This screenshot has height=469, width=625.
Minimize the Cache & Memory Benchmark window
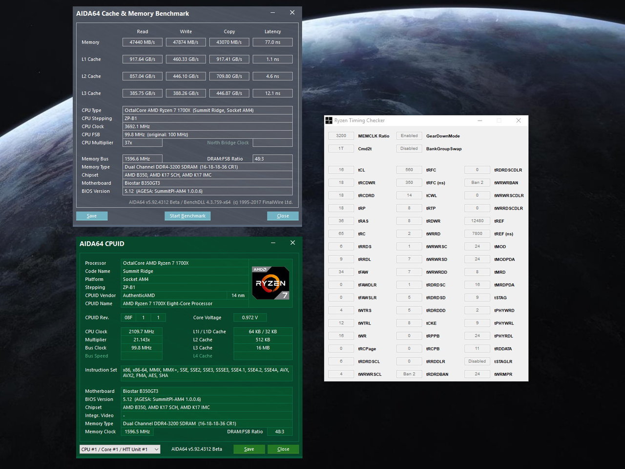pyautogui.click(x=273, y=13)
